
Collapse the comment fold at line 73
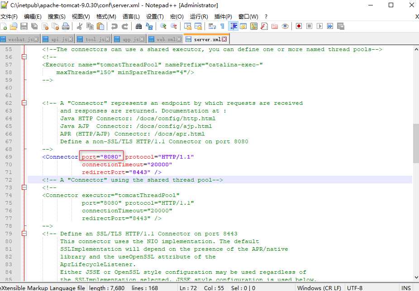coord(24,188)
